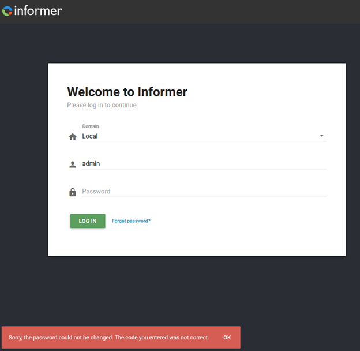Click the small Domain label
This screenshot has width=360, height=351.
point(91,126)
